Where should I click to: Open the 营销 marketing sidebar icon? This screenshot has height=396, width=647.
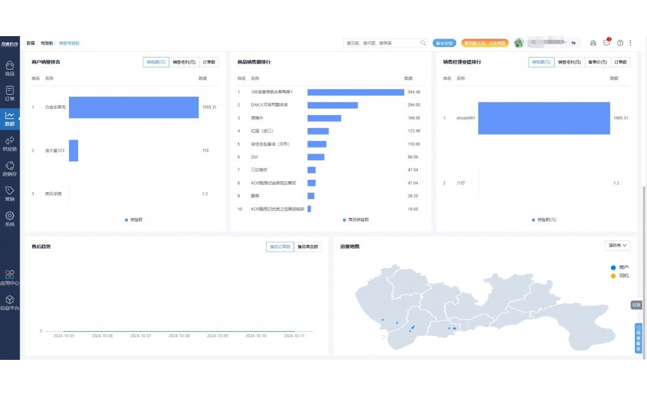10,193
